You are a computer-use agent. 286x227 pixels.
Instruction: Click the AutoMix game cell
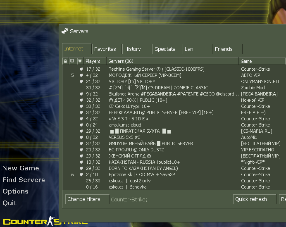[x=249, y=137]
